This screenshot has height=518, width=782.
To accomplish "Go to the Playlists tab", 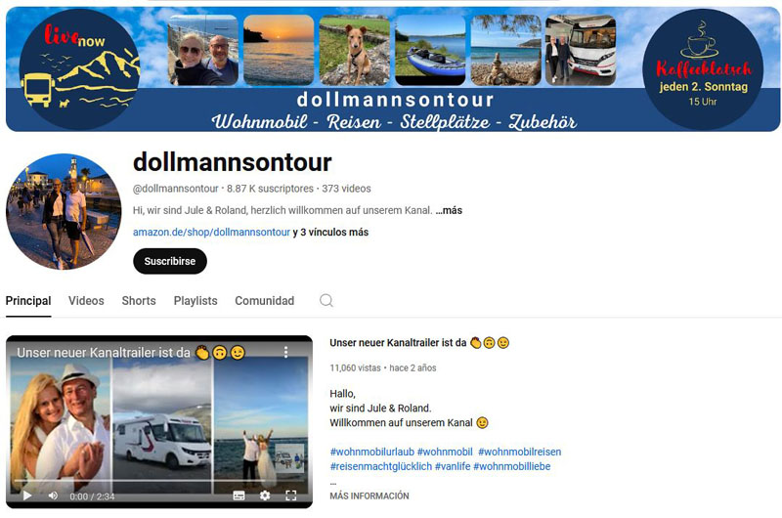I will (195, 301).
